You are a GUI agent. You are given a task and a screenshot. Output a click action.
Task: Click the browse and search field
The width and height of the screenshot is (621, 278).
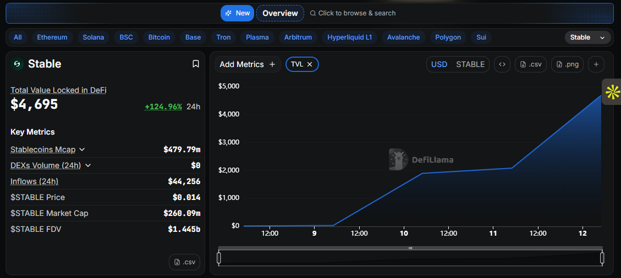tap(356, 13)
